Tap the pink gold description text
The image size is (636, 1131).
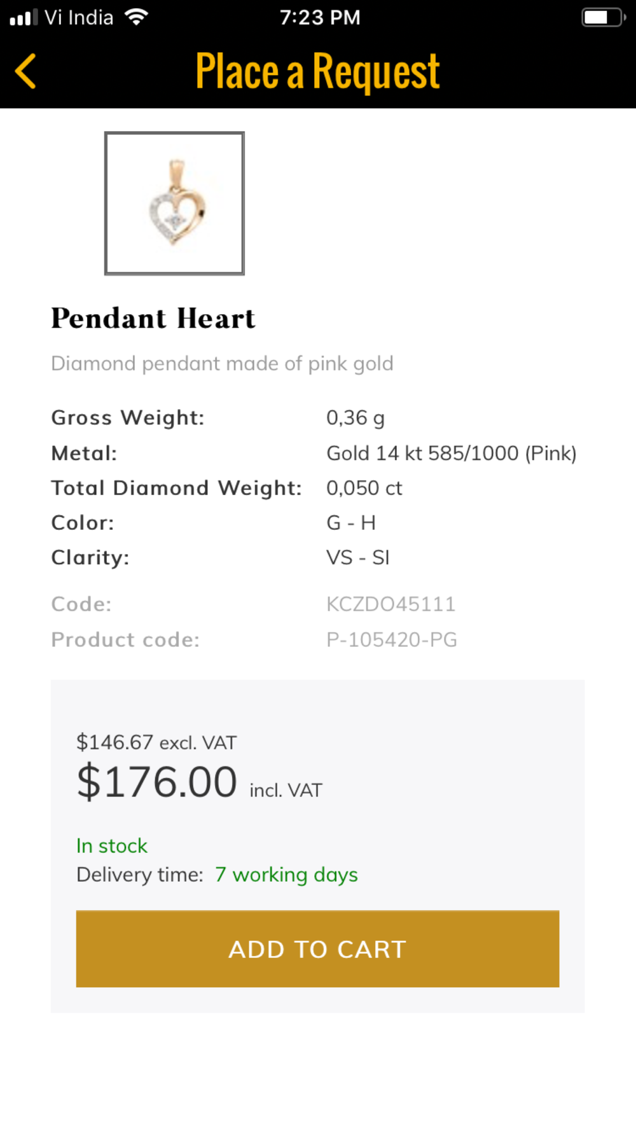[222, 363]
